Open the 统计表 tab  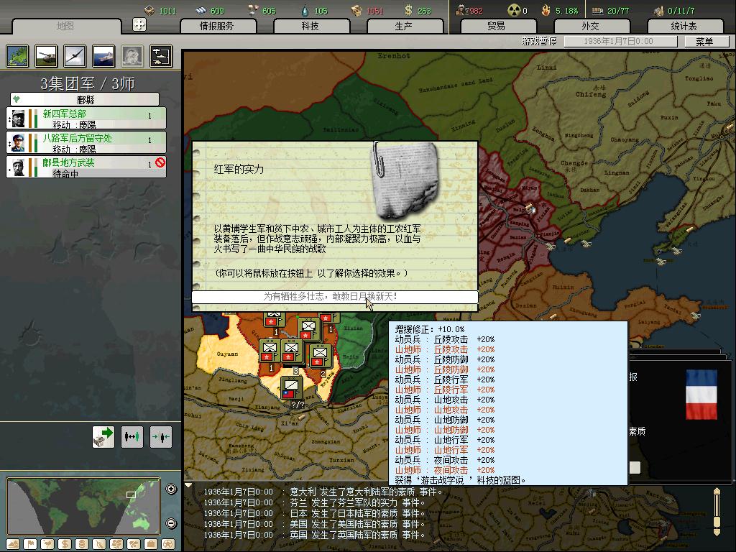tap(684, 27)
